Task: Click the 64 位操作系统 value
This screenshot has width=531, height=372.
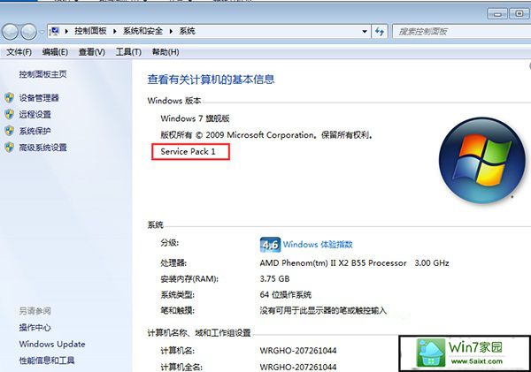Action: 286,294
